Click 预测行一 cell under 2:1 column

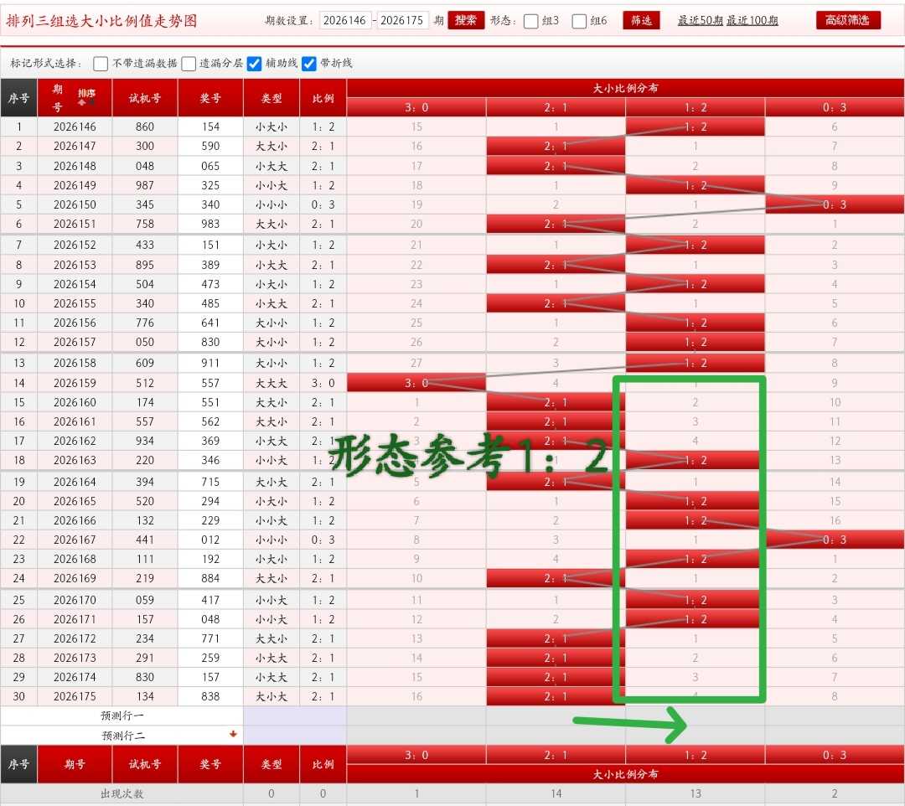click(556, 716)
